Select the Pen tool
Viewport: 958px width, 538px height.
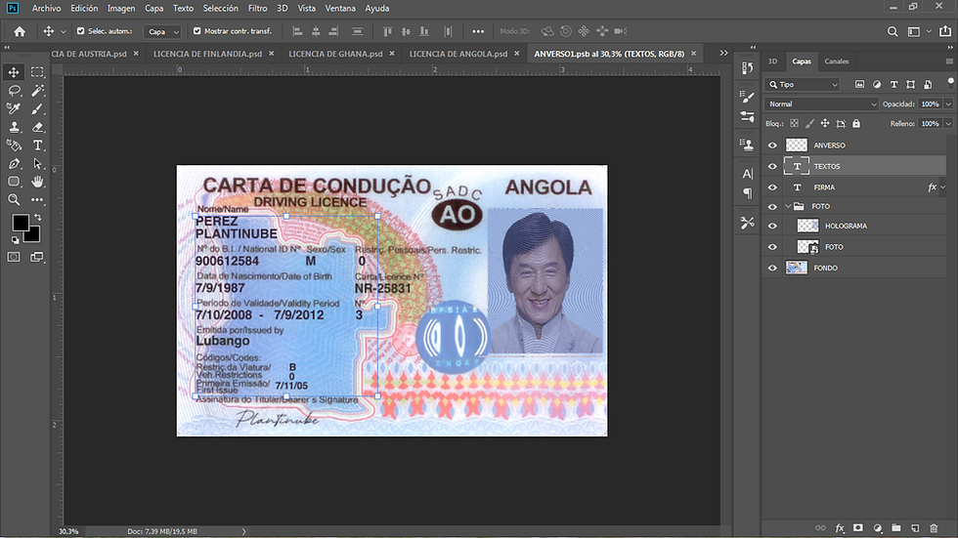tap(14, 163)
